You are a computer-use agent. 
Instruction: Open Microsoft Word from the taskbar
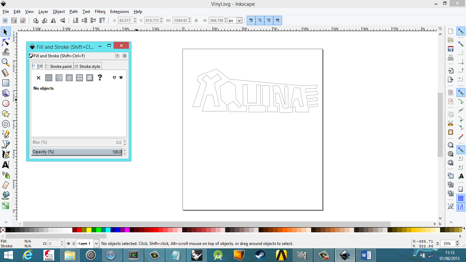pos(366,255)
